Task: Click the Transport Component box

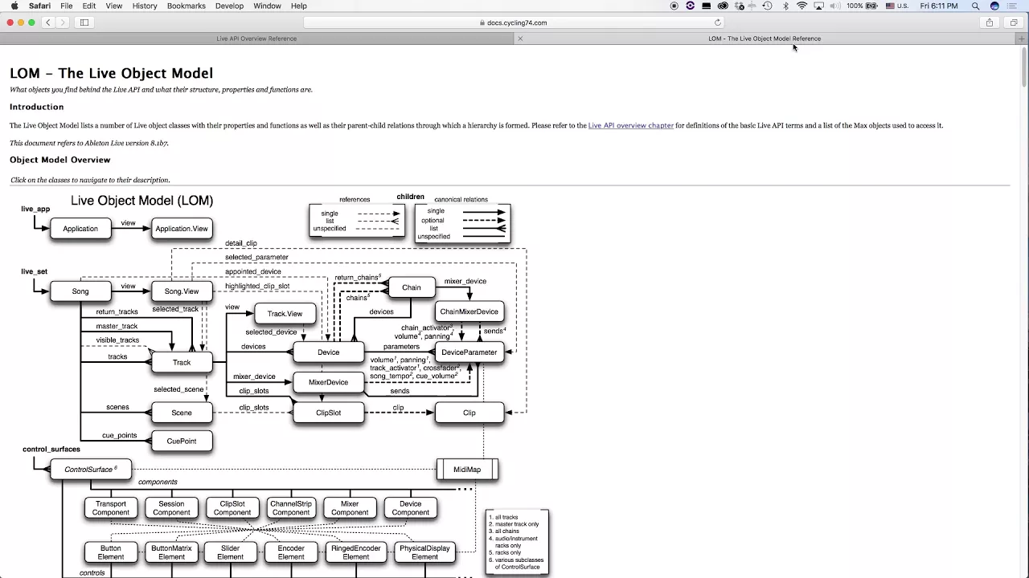Action: [x=111, y=508]
